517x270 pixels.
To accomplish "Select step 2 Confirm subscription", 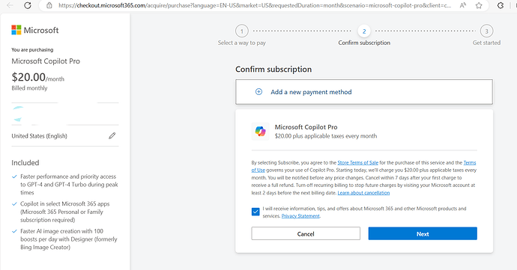I will click(x=364, y=31).
